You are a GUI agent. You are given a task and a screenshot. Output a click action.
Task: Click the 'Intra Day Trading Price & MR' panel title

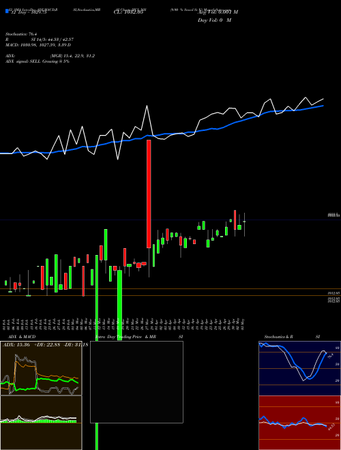click(125, 337)
